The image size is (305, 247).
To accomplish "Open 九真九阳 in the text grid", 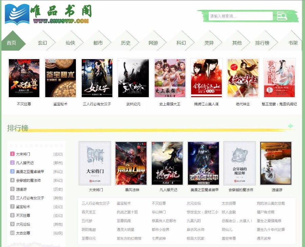I will 194,221.
